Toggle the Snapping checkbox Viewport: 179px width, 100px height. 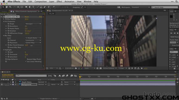71,7
